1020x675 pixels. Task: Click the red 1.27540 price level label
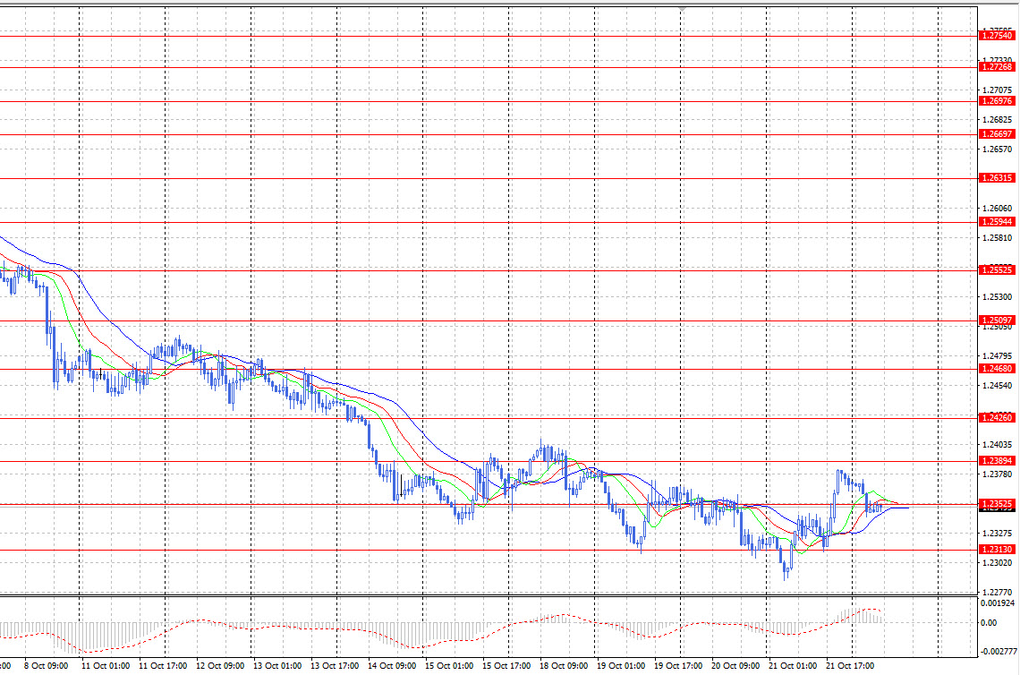[997, 36]
